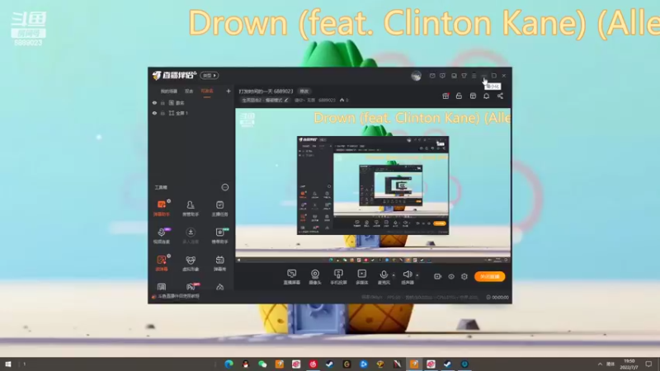Open settings gear in bottom control bar
This screenshot has height=371, width=660.
point(464,276)
